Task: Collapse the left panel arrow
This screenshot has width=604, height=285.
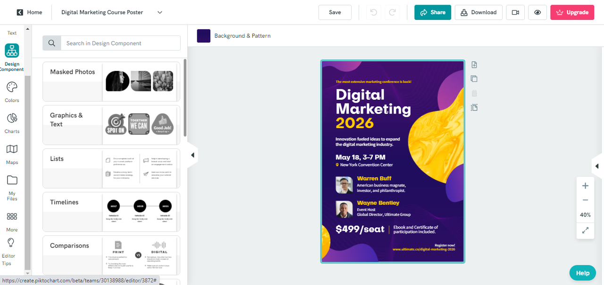Action: 193,155
